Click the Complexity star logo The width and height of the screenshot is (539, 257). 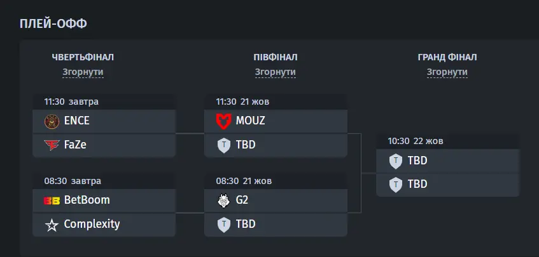coord(52,225)
